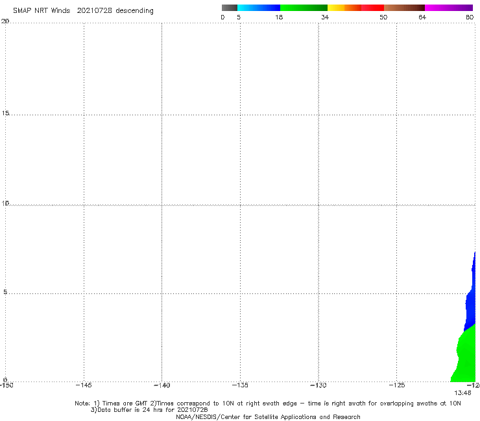Click the swath time stamp '13:46'
This screenshot has width=480, height=421.
[462, 393]
